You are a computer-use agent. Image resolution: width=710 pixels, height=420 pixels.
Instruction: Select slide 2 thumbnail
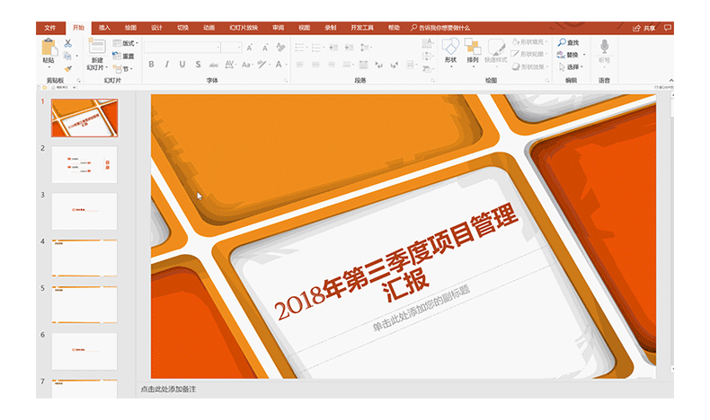pos(84,164)
